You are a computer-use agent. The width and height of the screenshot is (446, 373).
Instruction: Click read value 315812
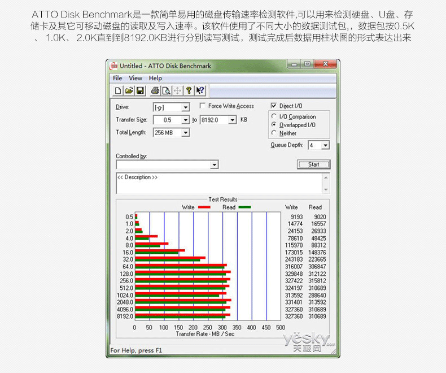pos(317,281)
